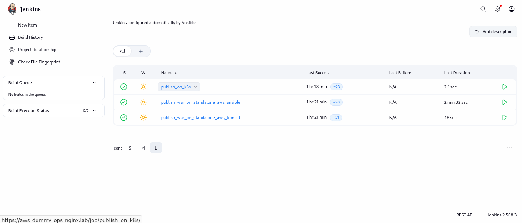Viewport: 522px width, 223px height.
Task: Open Manage Jenkins gear icon
Action: click(497, 9)
